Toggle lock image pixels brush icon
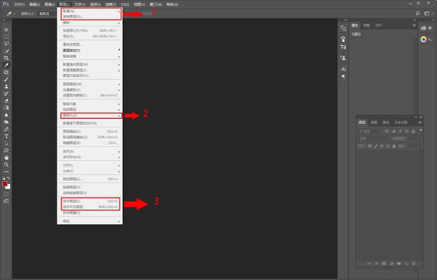 376,146
